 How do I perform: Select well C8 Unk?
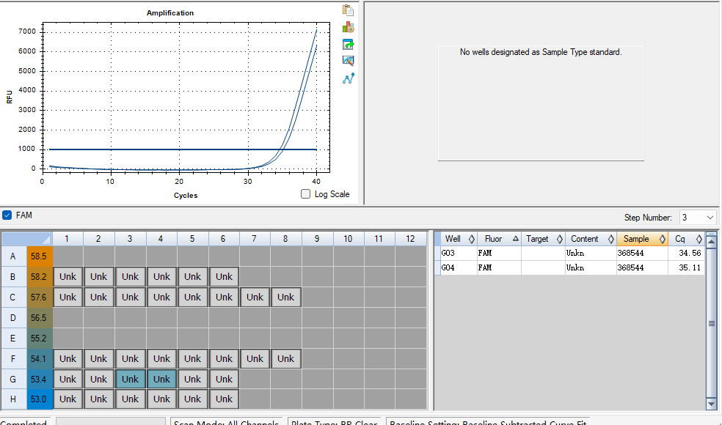286,297
